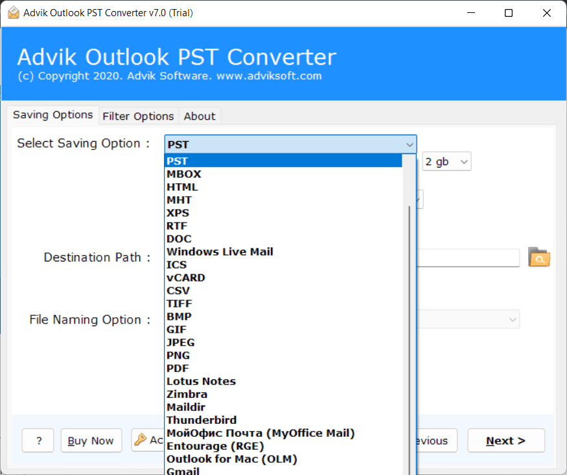This screenshot has height=475, width=567.
Task: Choose Maildir from the list
Action: 283,407
